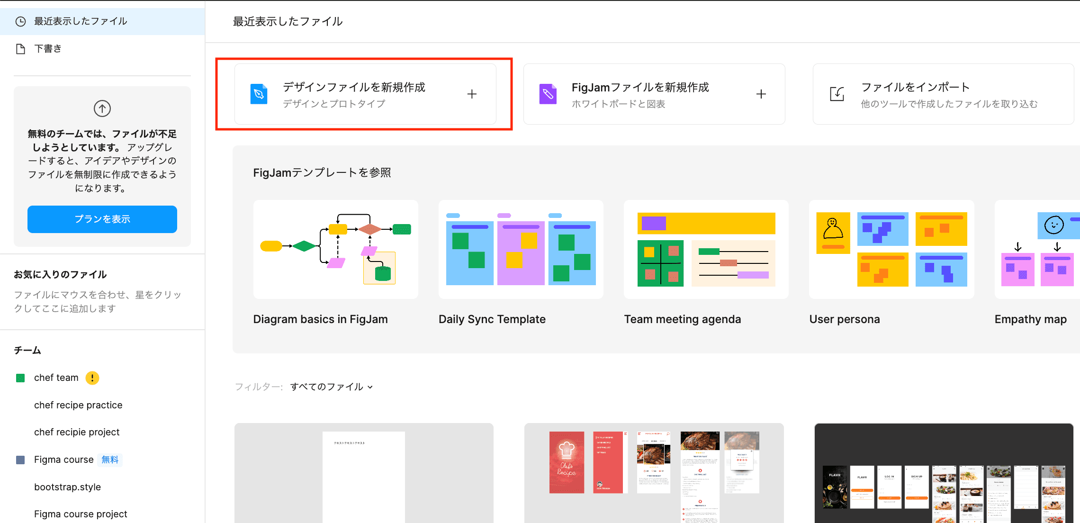The height and width of the screenshot is (523, 1080).
Task: Open the bootstrap.style project
Action: pyautogui.click(x=67, y=487)
